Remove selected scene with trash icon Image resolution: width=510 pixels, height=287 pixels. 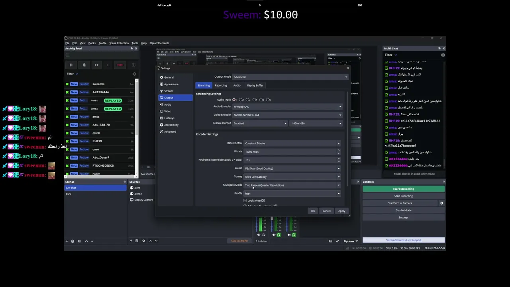pyautogui.click(x=73, y=241)
